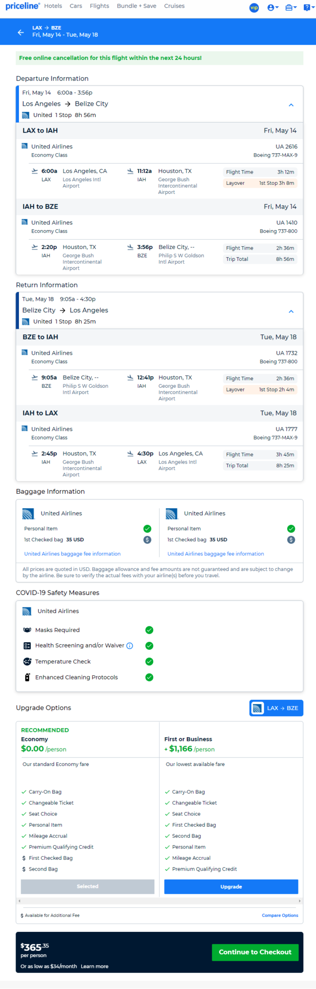Click the United logo beside UA 2616 flight

pos(25,146)
